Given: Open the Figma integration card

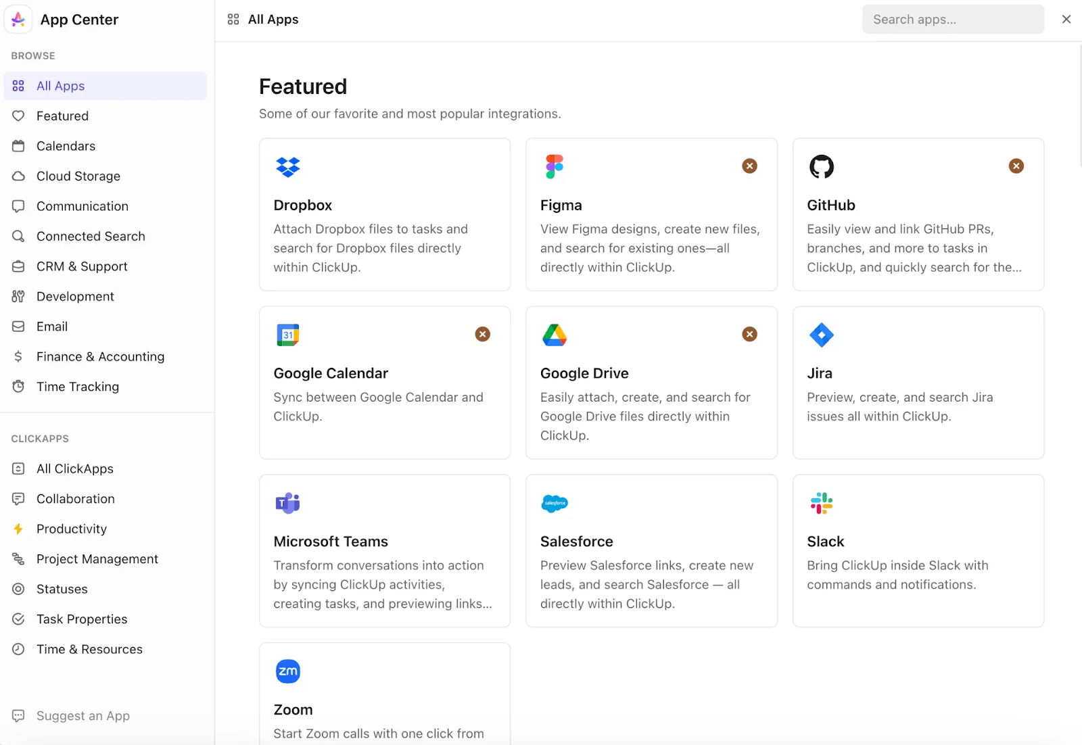Looking at the screenshot, I should coord(651,214).
